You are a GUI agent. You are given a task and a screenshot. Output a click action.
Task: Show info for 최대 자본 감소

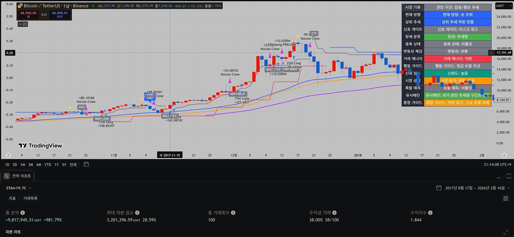pyautogui.click(x=137, y=213)
